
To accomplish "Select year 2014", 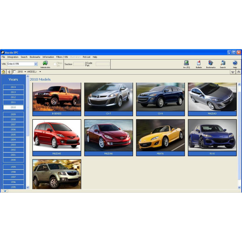I will pos(13,87).
